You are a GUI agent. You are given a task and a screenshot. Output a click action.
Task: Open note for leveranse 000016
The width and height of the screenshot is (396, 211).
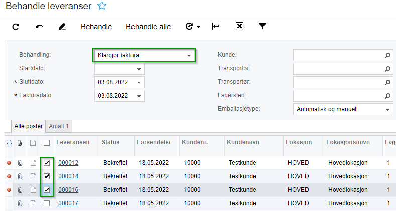pos(33,190)
